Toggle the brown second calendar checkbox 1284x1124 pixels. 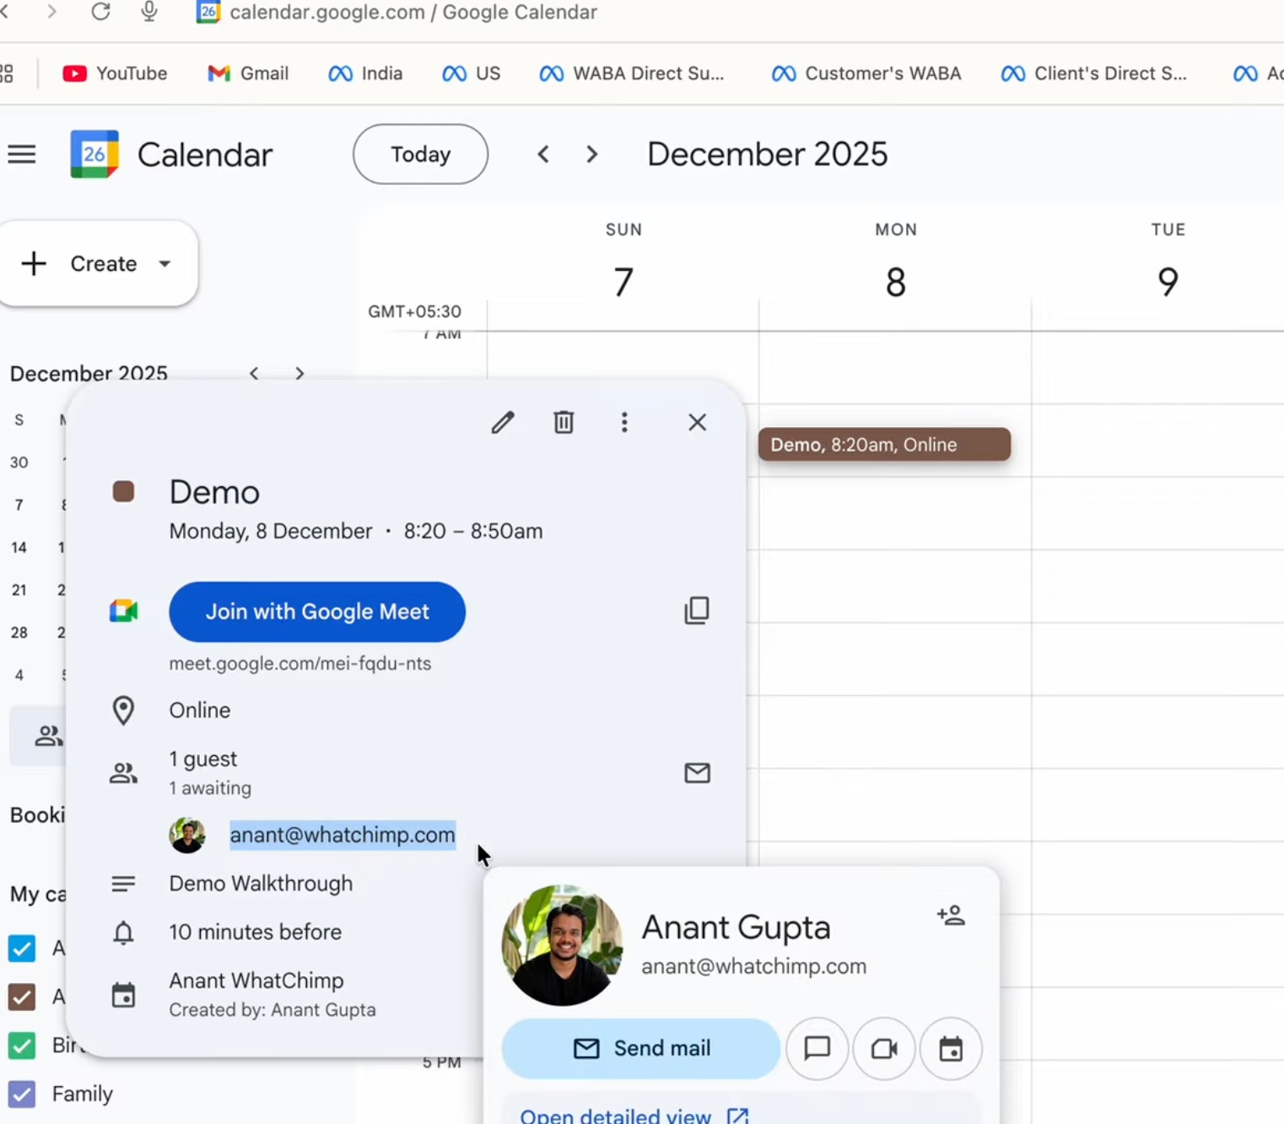[22, 997]
